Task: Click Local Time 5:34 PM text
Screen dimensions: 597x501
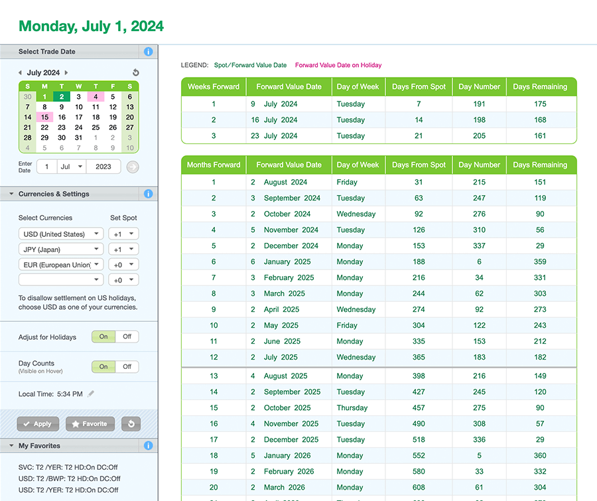Action: click(x=50, y=394)
